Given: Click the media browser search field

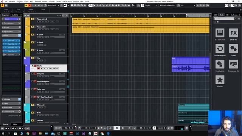Looking at the screenshot, I should (224, 19).
